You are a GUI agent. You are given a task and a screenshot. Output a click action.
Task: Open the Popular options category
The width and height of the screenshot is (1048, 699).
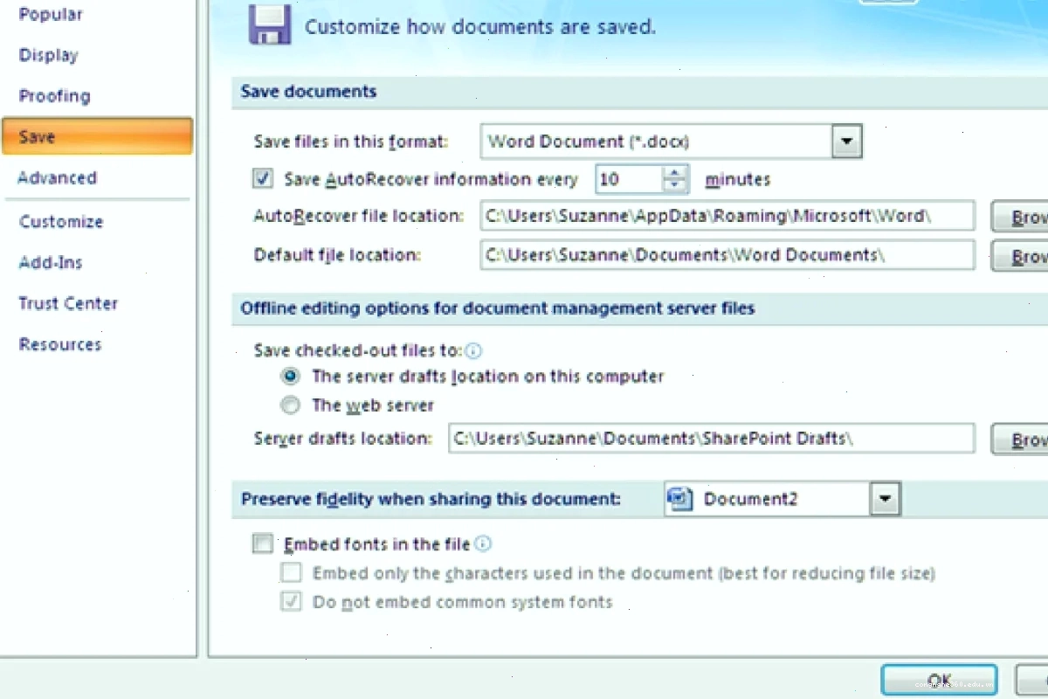pyautogui.click(x=51, y=15)
